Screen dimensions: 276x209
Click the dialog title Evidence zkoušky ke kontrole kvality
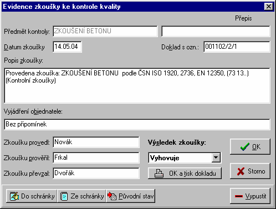pos(62,7)
